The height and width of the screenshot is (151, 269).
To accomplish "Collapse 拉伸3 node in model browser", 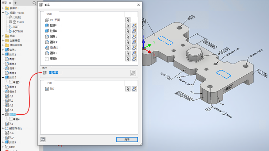I will pyautogui.click(x=3, y=77).
